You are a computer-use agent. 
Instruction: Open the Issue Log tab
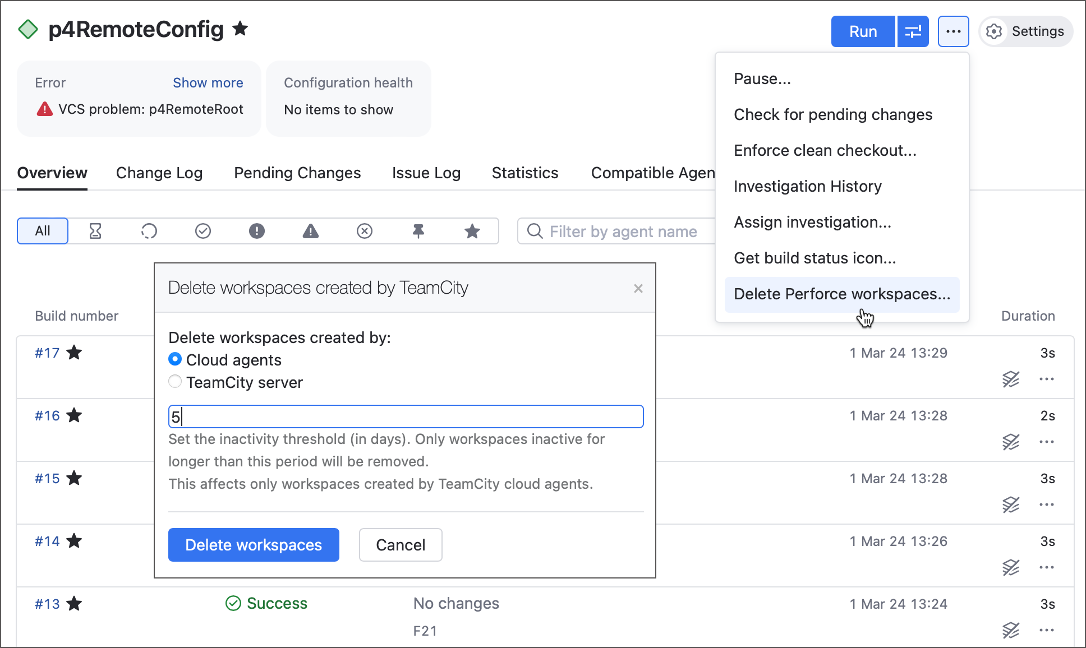pos(426,173)
